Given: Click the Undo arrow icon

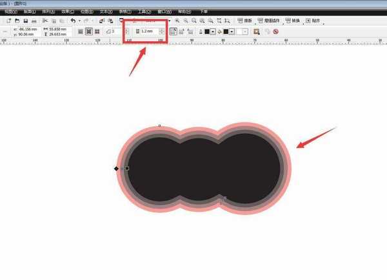Looking at the screenshot, I should [x=72, y=21].
